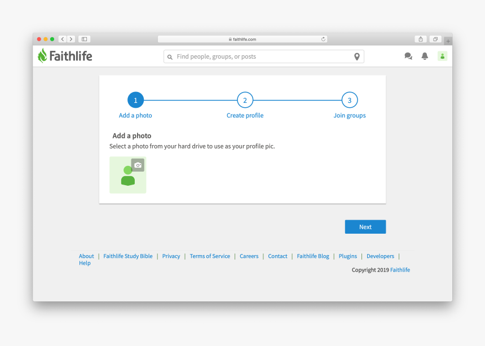Image resolution: width=485 pixels, height=346 pixels.
Task: Open the notifications bell
Action: [x=425, y=56]
